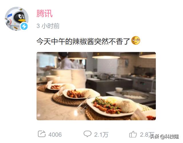The width and height of the screenshot is (183, 143).
Task: Open the canteen food photo
Action: [96, 86]
